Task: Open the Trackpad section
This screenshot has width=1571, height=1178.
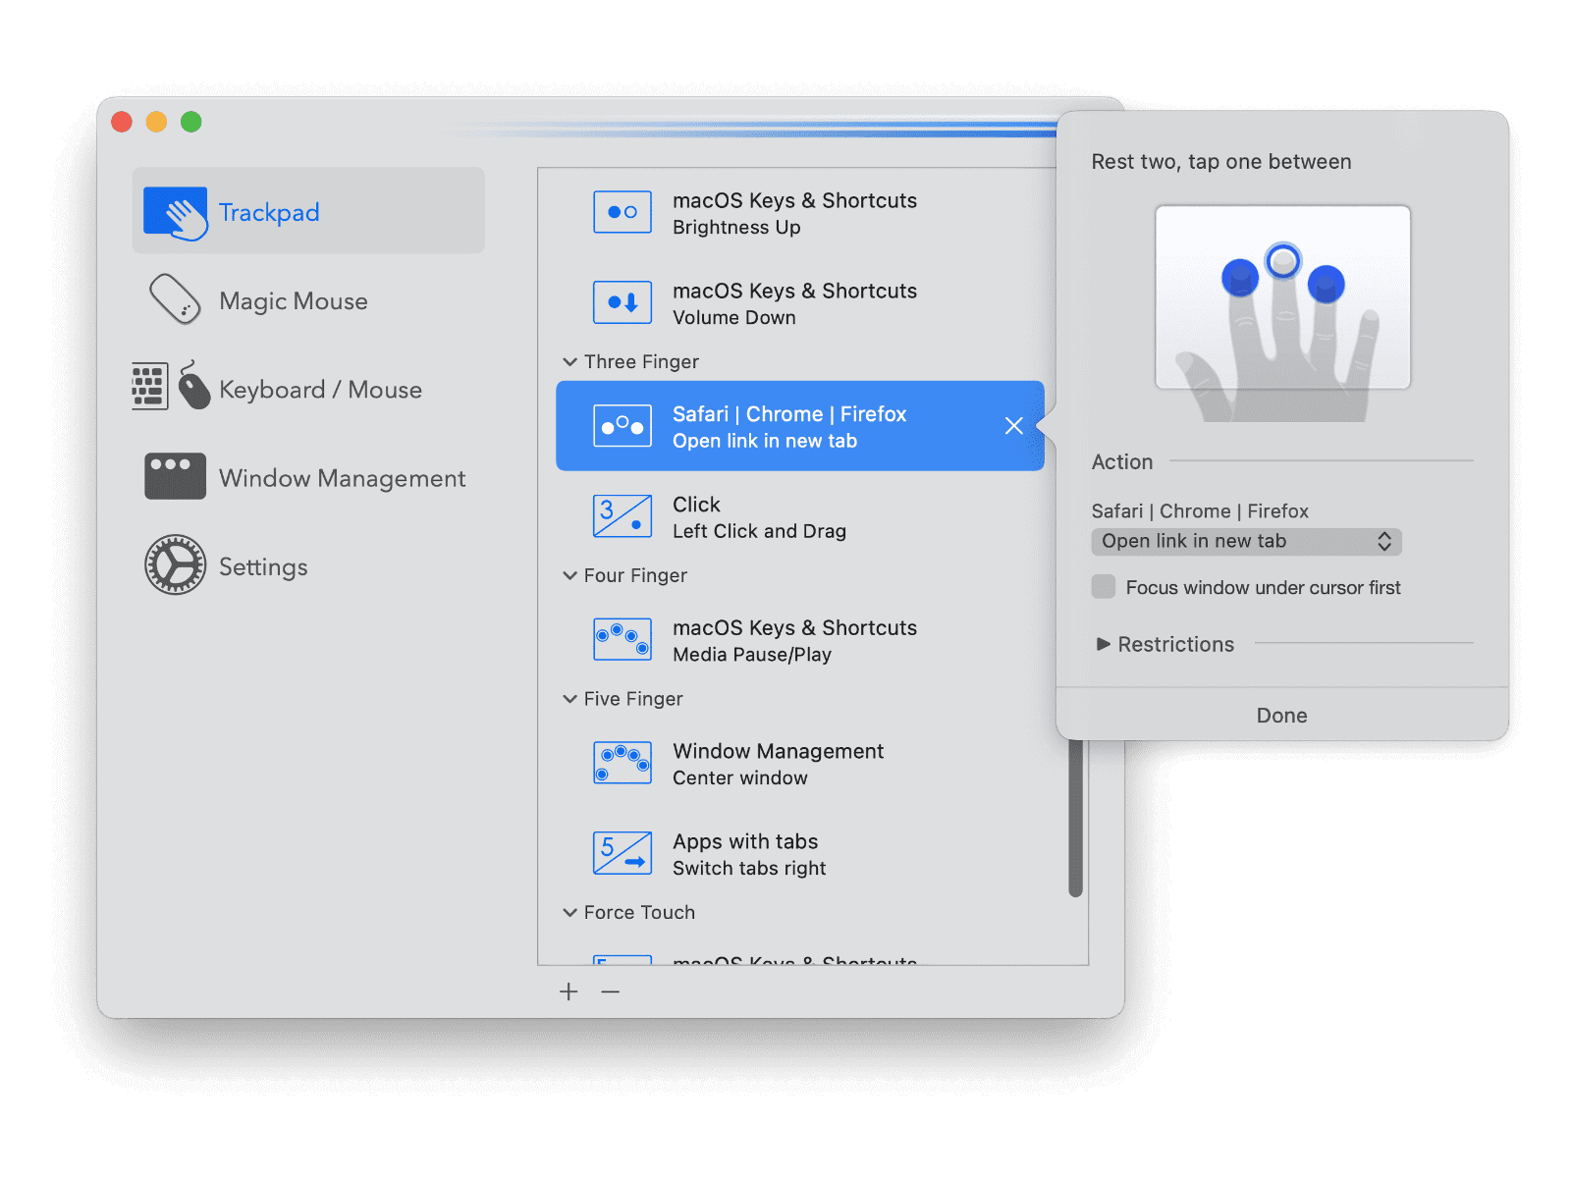Action: (308, 211)
